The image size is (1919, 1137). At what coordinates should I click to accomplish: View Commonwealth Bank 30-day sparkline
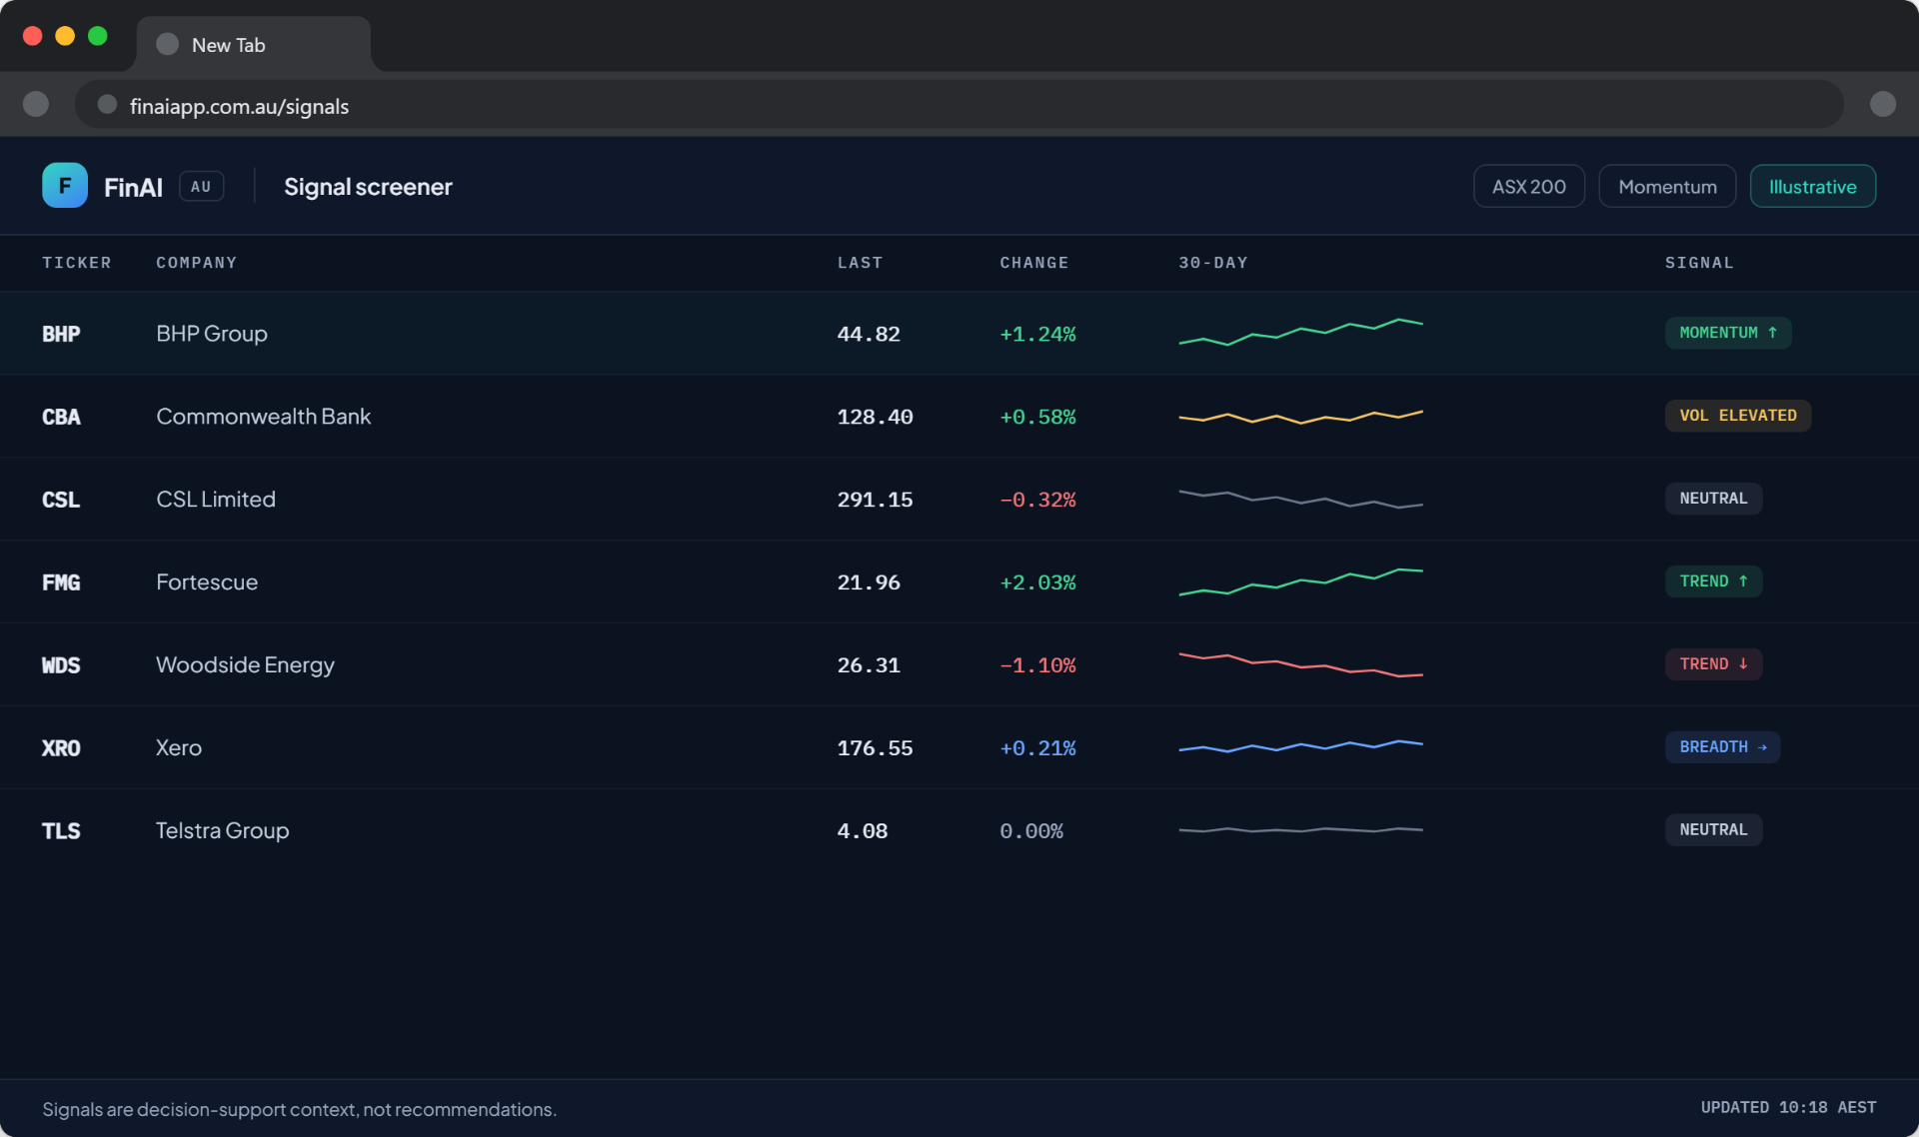click(1300, 417)
